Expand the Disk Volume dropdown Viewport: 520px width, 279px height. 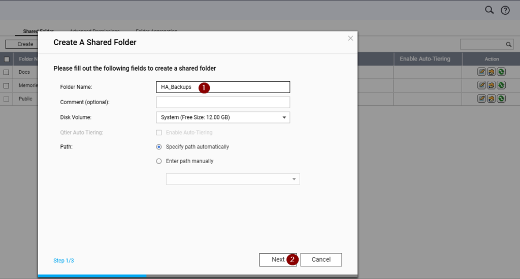point(223,117)
